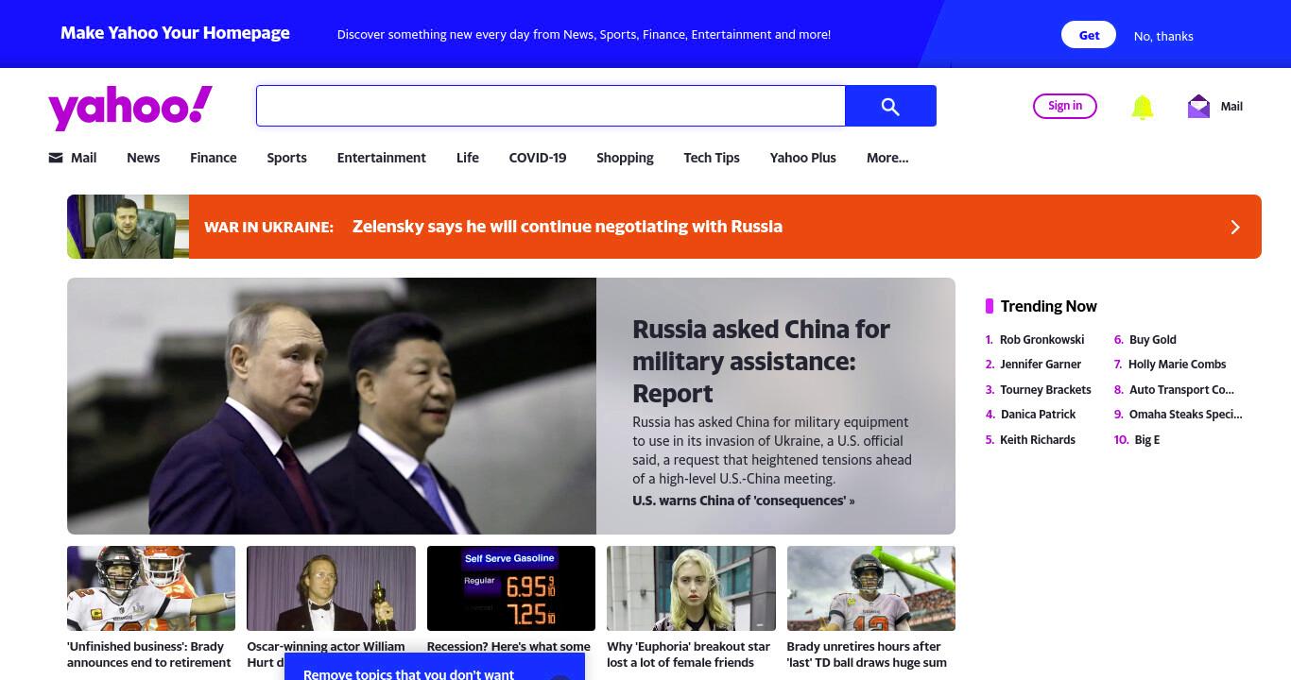Open the Yahoo Plus section
Image resolution: width=1291 pixels, height=680 pixels.
click(803, 158)
